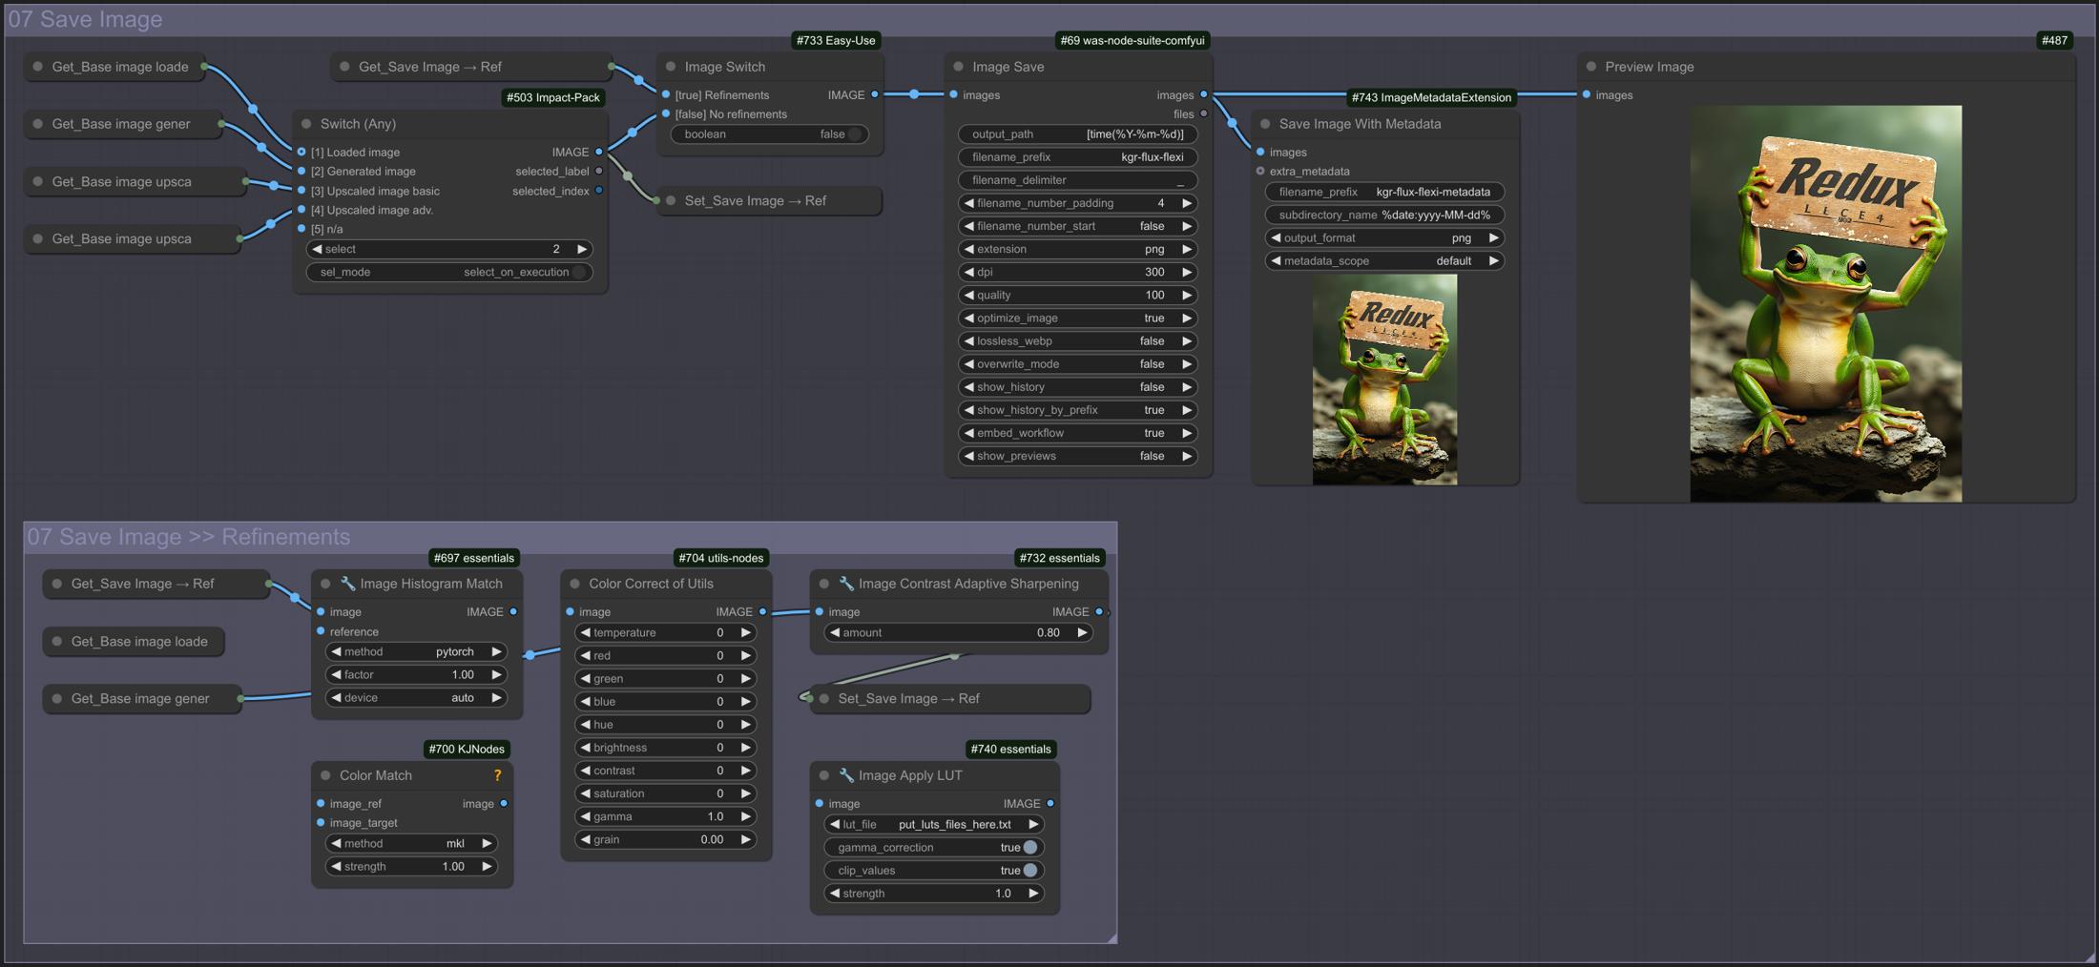The height and width of the screenshot is (967, 2099).
Task: Open the metadata_scope default selector
Action: click(x=1384, y=260)
